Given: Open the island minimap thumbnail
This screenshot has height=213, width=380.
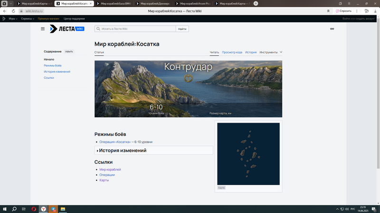Looking at the screenshot, I should (x=248, y=154).
